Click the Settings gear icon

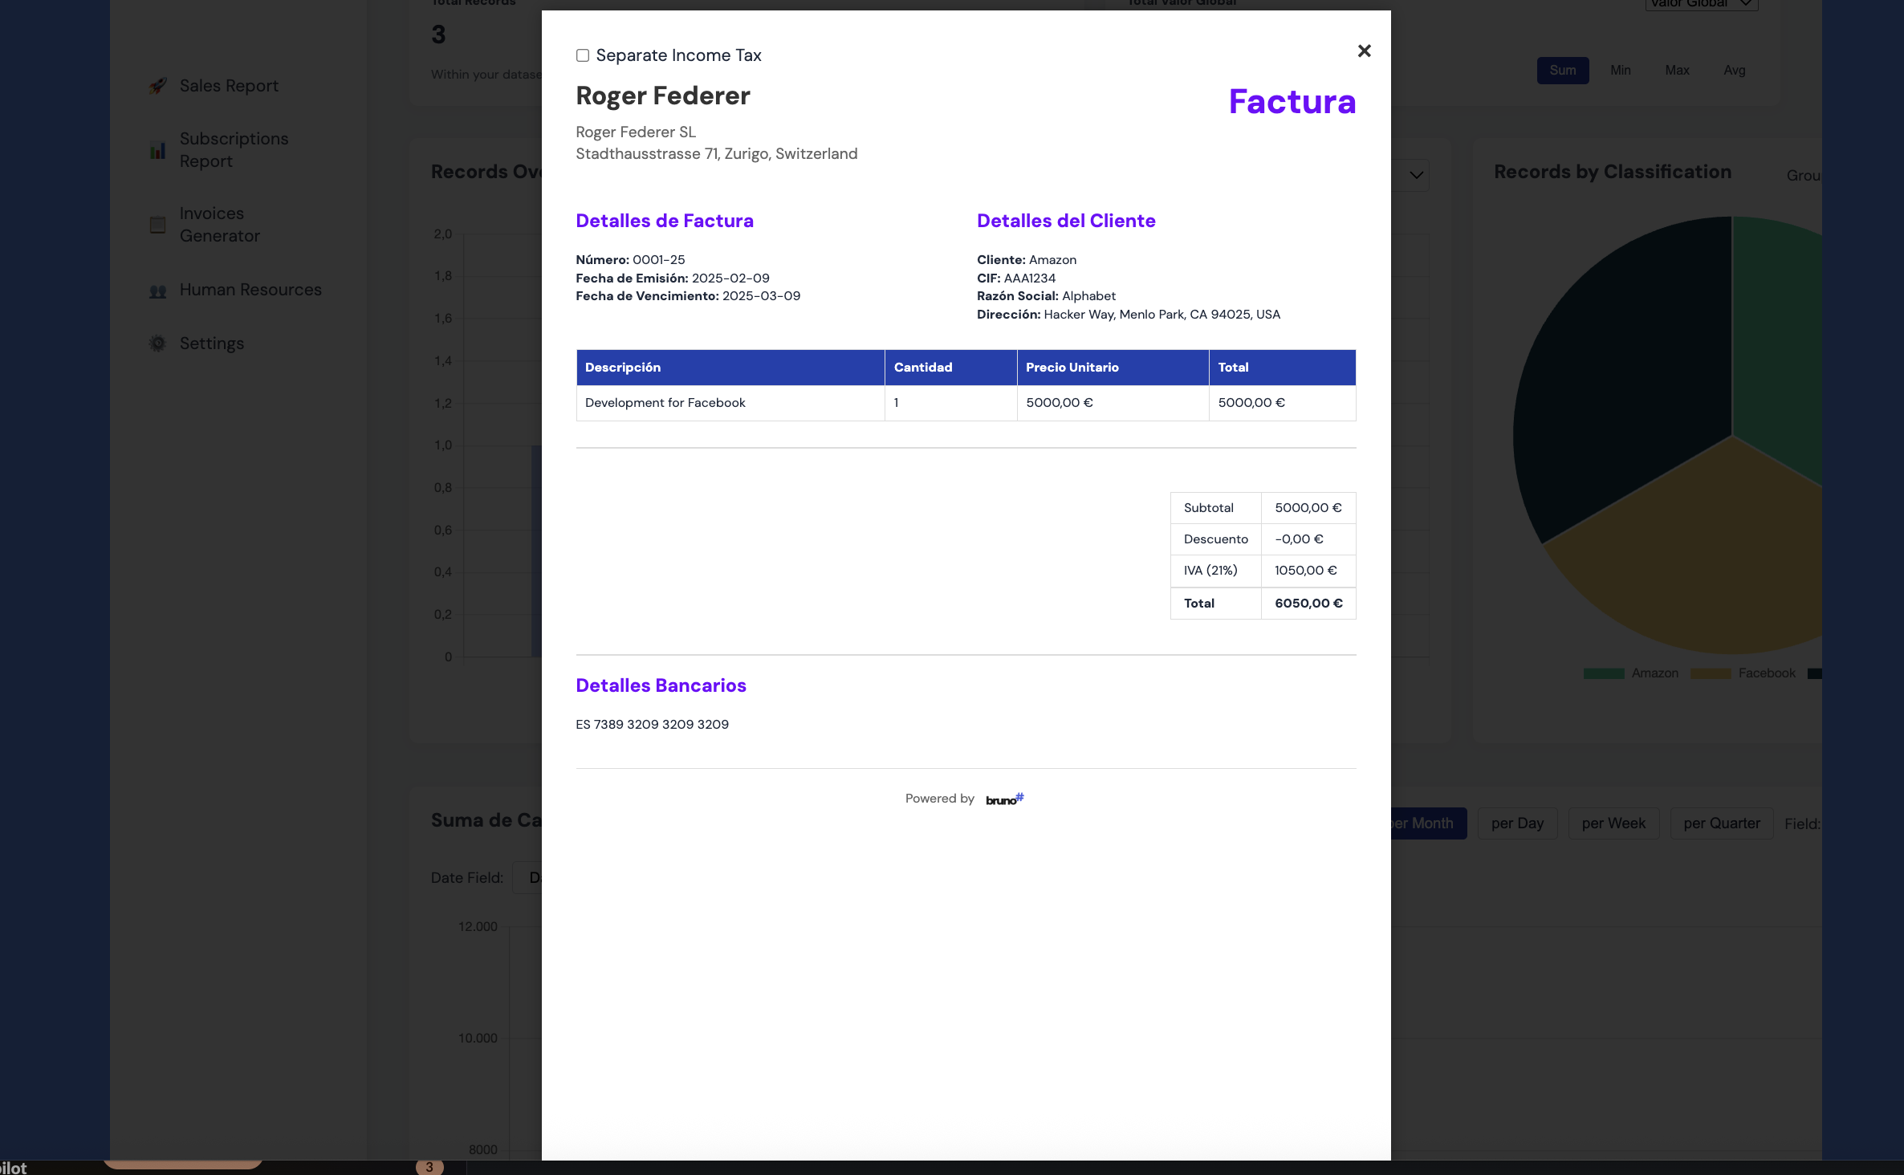click(158, 344)
